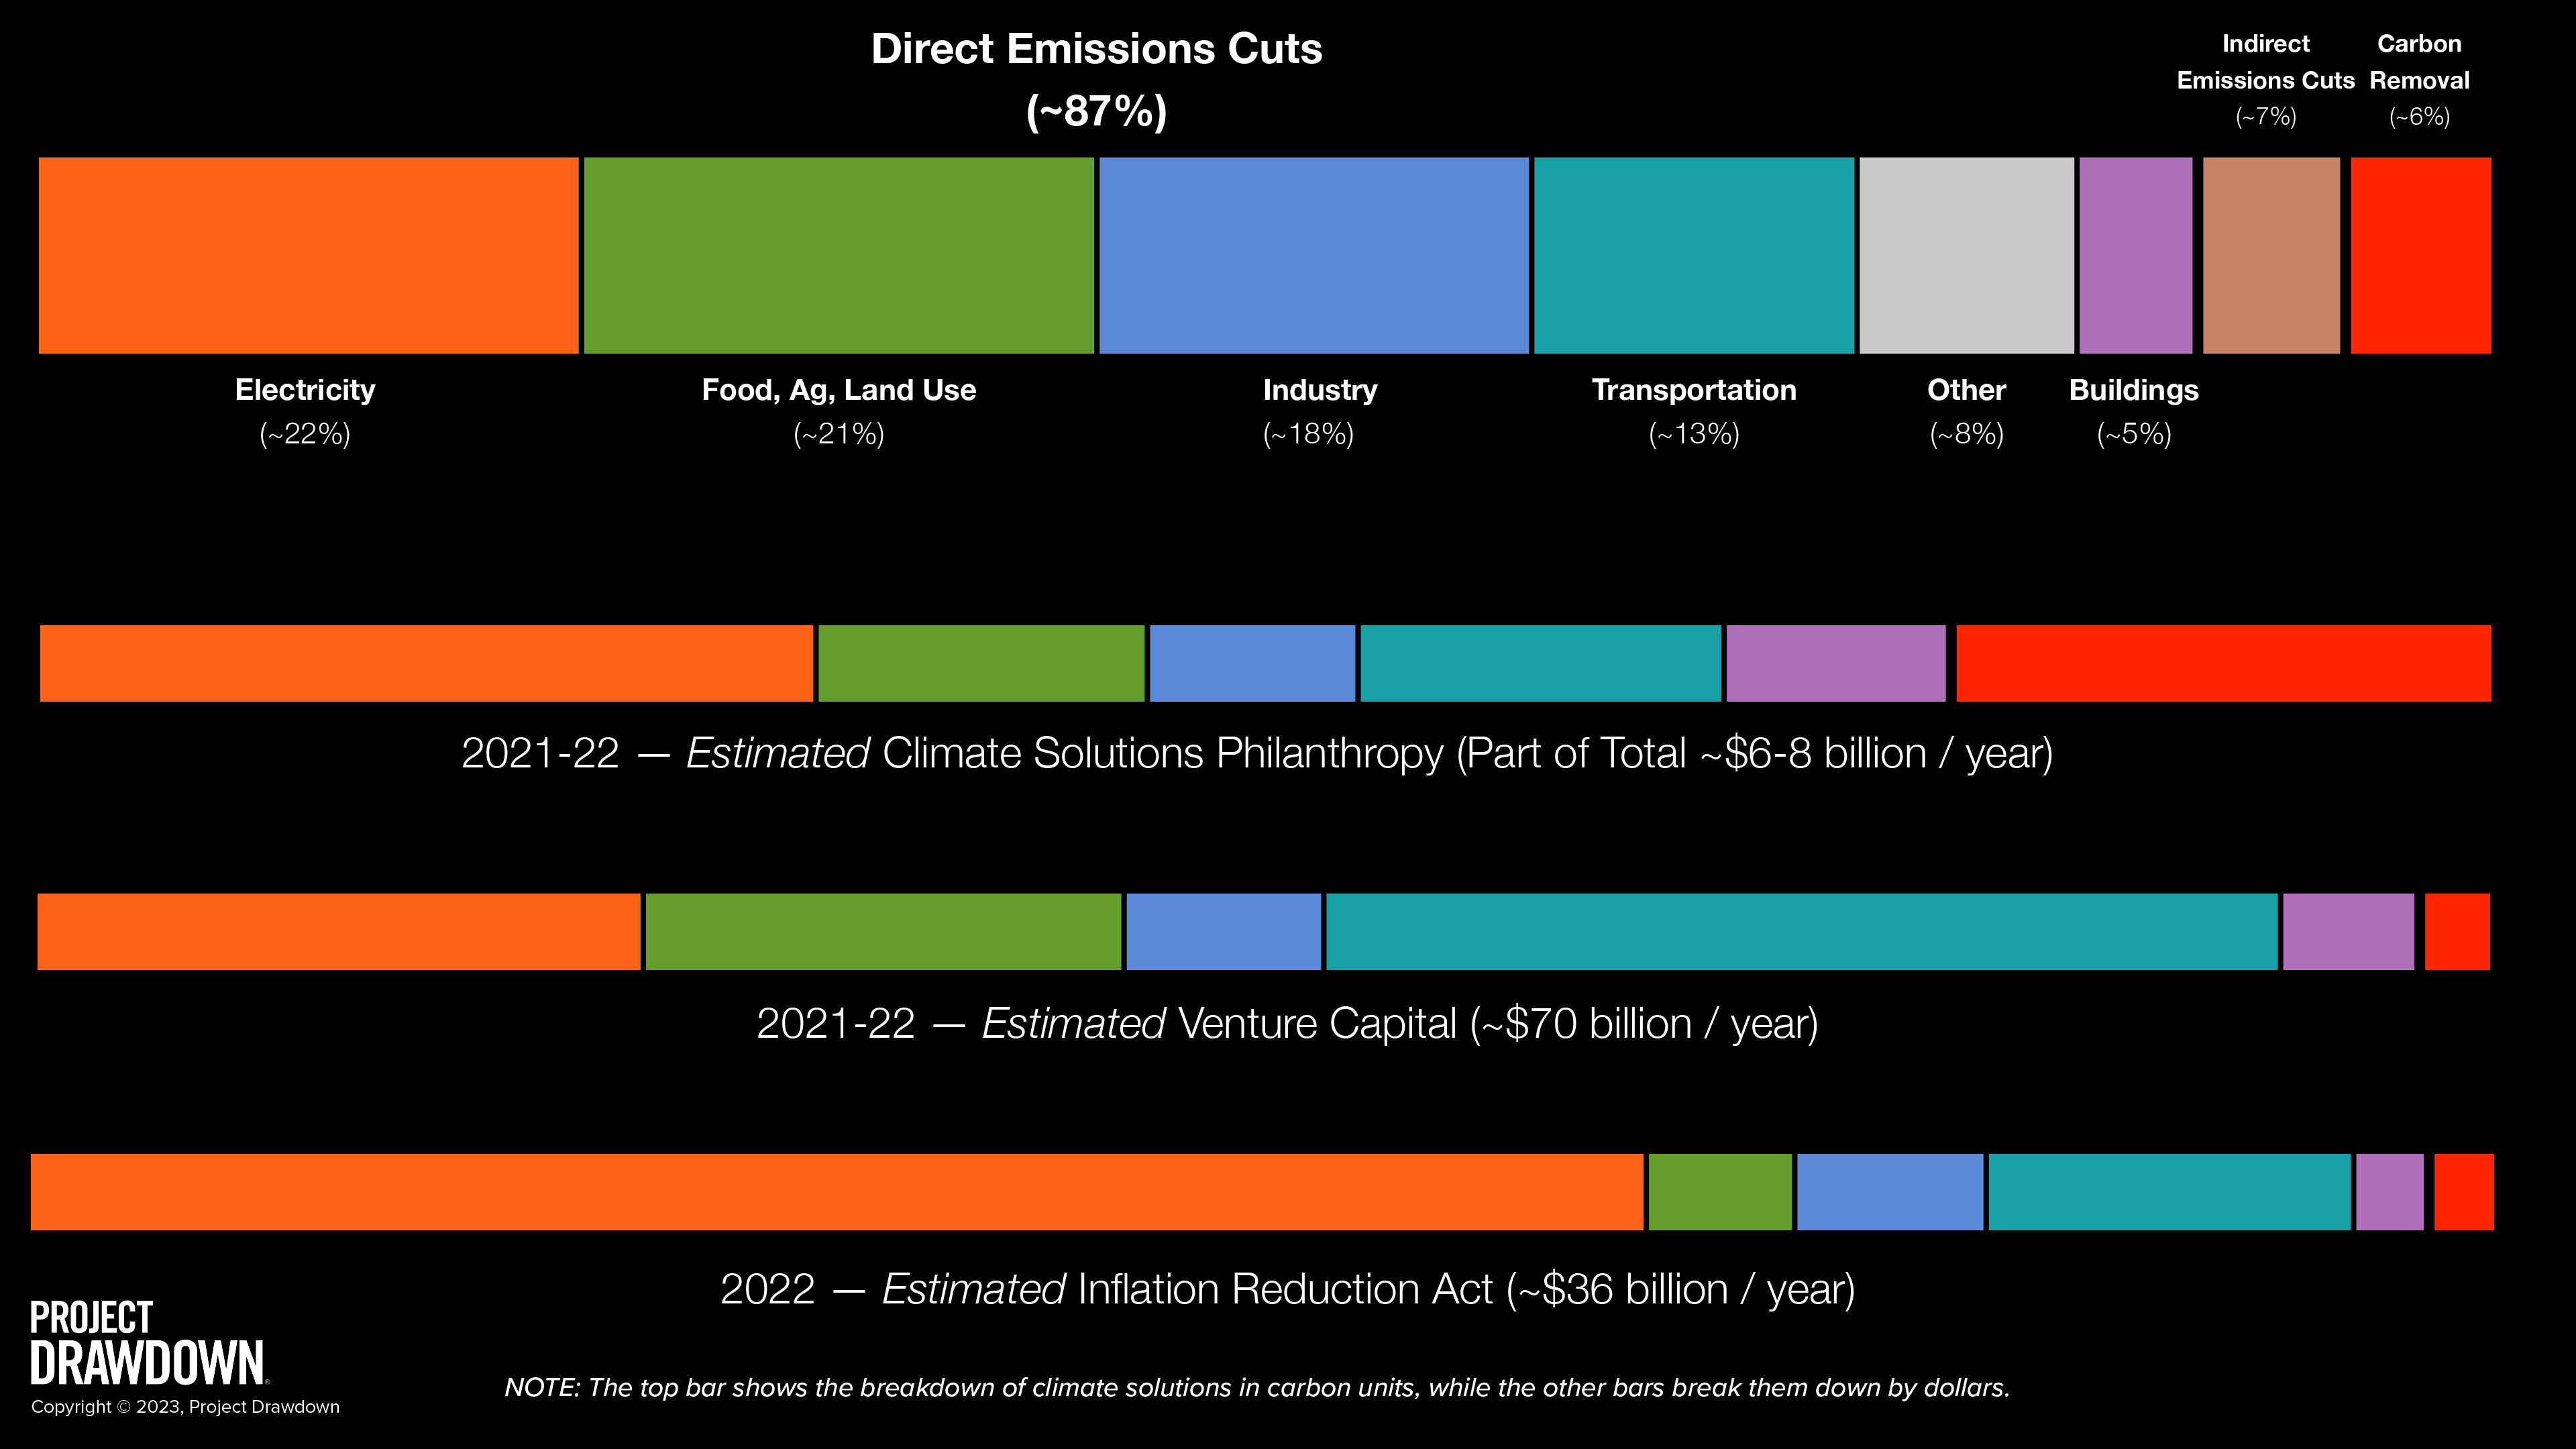Click the blue Industry segment in top bar

click(x=1313, y=255)
